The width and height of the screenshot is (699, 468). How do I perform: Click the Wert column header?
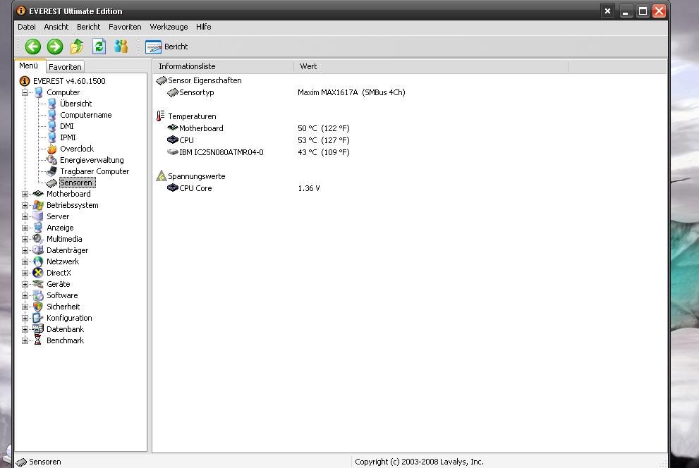[431, 66]
